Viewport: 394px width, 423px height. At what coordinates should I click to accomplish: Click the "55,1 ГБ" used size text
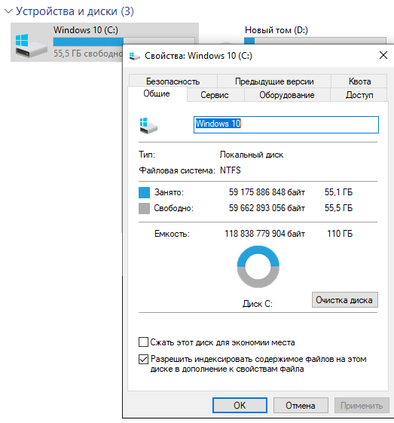tap(338, 192)
